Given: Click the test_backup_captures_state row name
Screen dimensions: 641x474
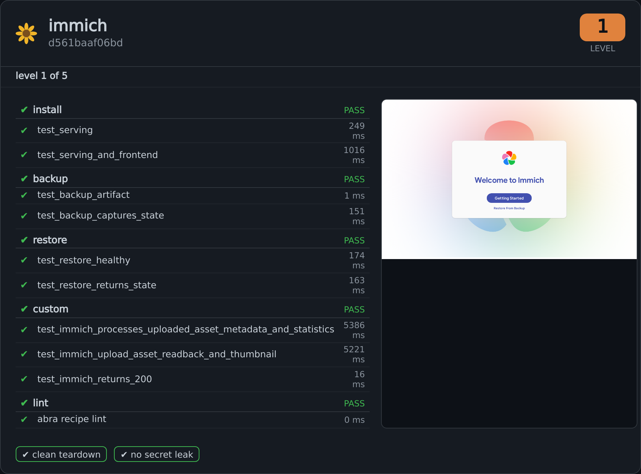Looking at the screenshot, I should [100, 216].
